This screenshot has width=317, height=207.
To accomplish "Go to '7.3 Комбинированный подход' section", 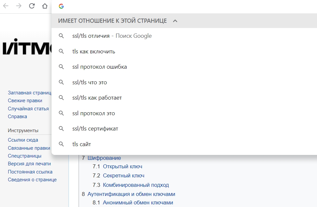I will pos(136,185).
